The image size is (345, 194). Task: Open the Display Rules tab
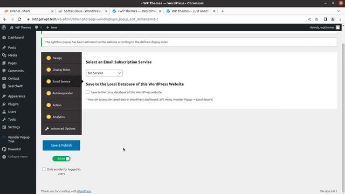tap(61, 70)
